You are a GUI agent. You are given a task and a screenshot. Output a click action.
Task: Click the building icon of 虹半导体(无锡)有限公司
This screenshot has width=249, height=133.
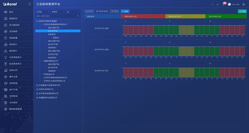click(37, 94)
